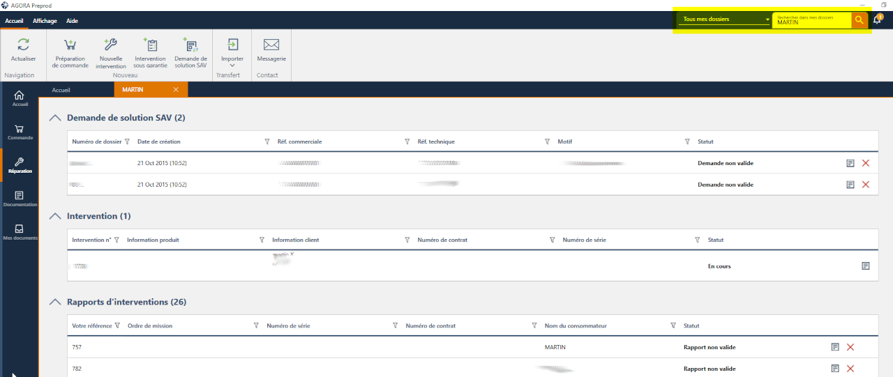
Task: Open the Messagerie envelope icon
Action: (x=271, y=45)
